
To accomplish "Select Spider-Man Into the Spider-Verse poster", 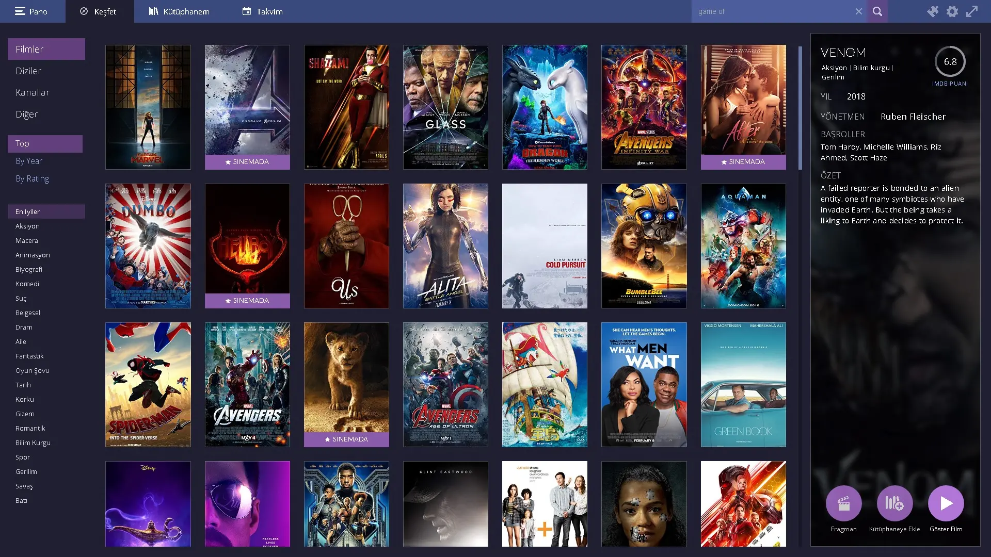I will (x=148, y=385).
